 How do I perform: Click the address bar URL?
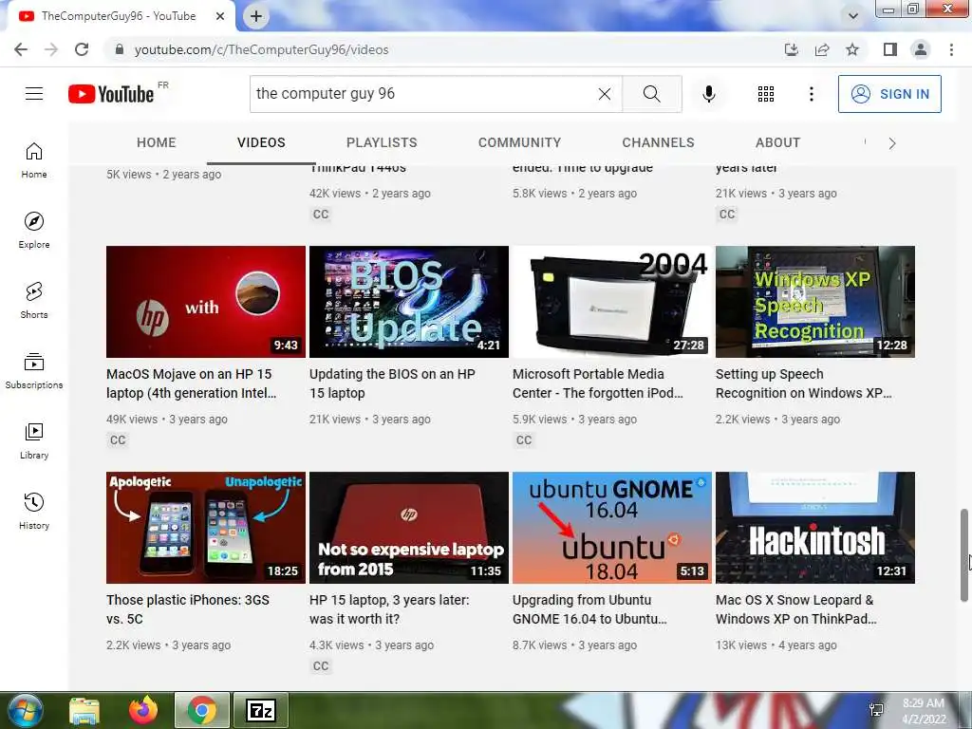262,49
